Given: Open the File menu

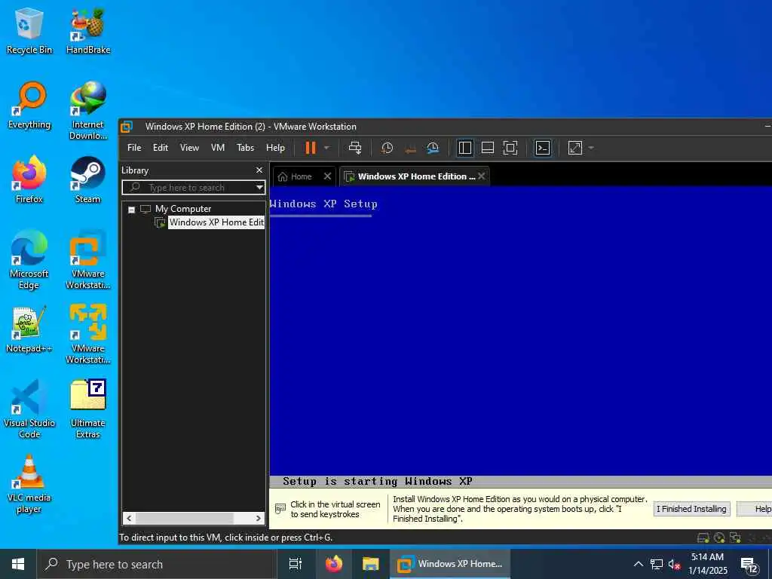Looking at the screenshot, I should click(134, 148).
